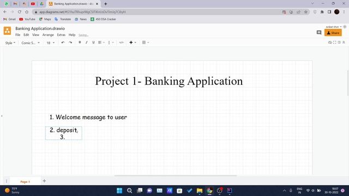
Task: Open the YouTube bookmark
Action: 27,20
